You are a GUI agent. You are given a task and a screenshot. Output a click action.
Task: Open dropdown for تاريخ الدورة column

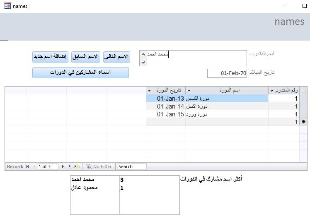tap(150, 91)
